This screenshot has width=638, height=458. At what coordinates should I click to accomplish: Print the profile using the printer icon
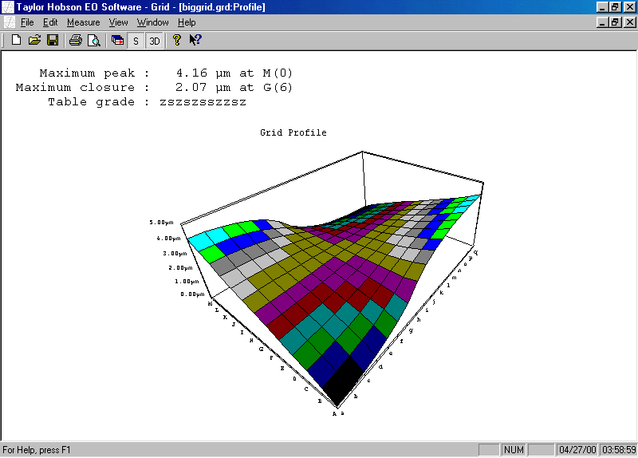(75, 40)
